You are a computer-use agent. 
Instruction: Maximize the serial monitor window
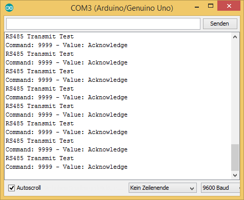[x=211, y=6]
